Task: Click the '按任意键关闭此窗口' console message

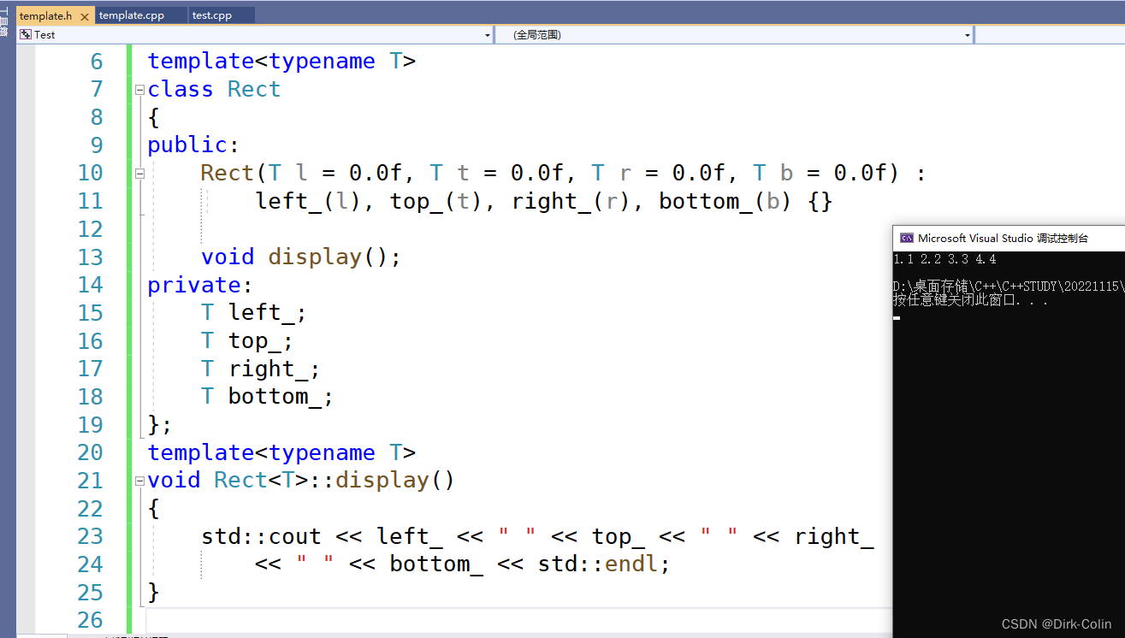Action: click(x=971, y=300)
